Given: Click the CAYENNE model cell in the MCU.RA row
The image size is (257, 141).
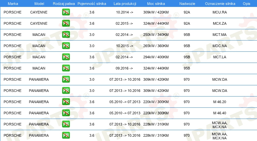Looking at the screenshot, I should [39, 12].
